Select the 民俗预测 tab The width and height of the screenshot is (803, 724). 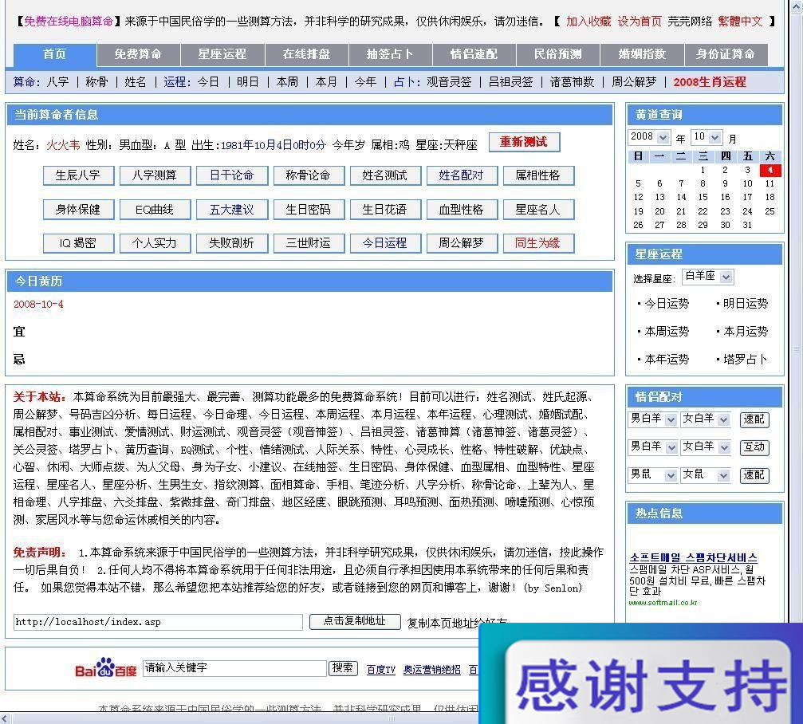click(x=557, y=54)
